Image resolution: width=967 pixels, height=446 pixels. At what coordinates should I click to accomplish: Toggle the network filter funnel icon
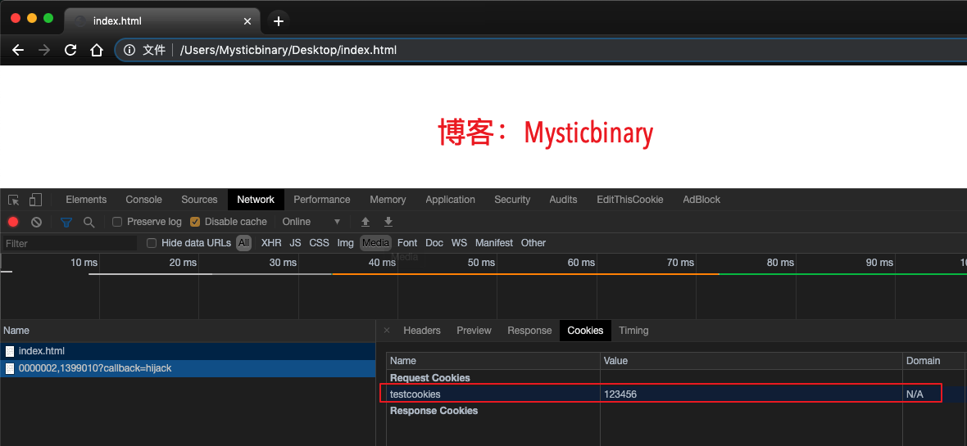coord(66,222)
